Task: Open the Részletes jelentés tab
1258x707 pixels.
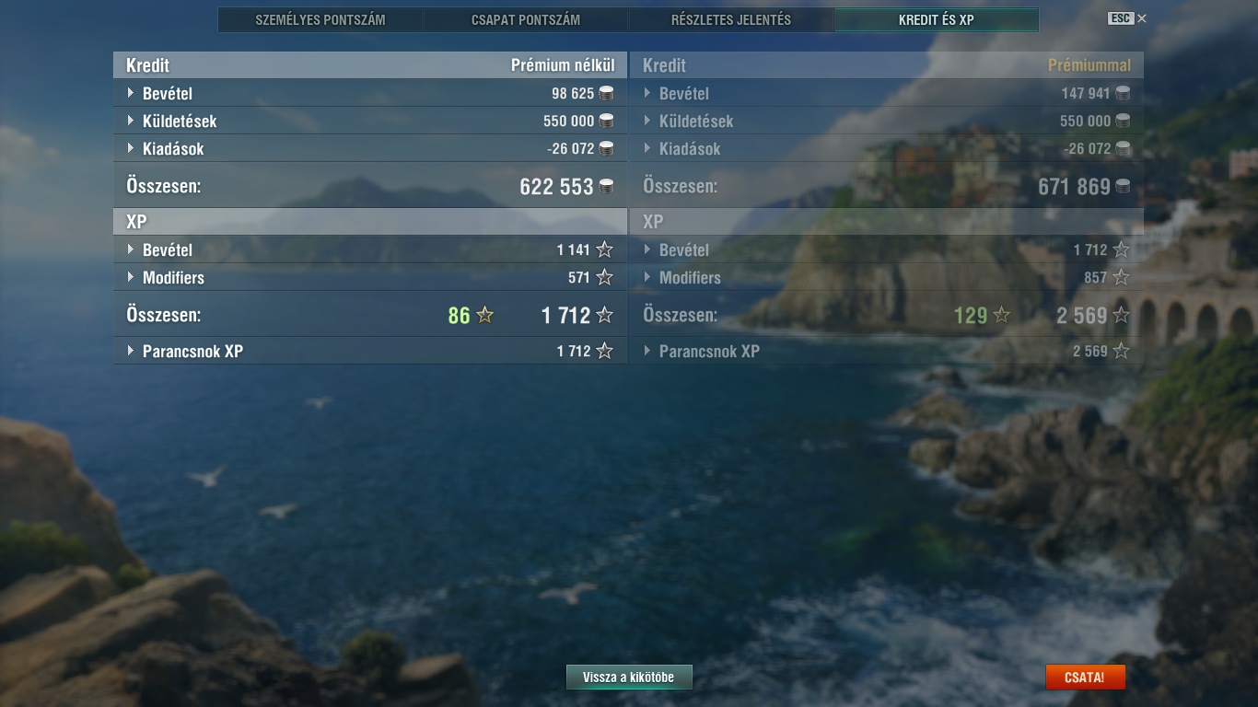Action: tap(731, 19)
